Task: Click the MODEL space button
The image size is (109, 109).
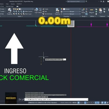Action: [75, 103]
